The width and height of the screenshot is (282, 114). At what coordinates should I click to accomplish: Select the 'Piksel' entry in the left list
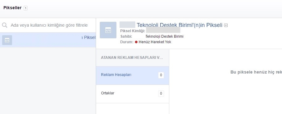click(x=48, y=40)
